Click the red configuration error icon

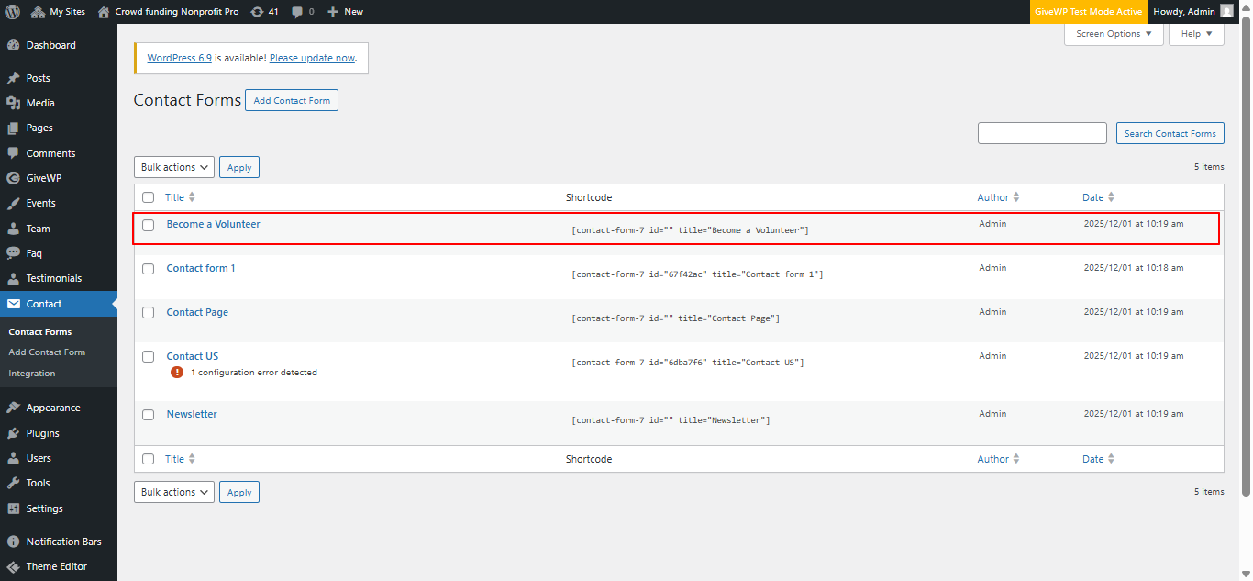[177, 373]
